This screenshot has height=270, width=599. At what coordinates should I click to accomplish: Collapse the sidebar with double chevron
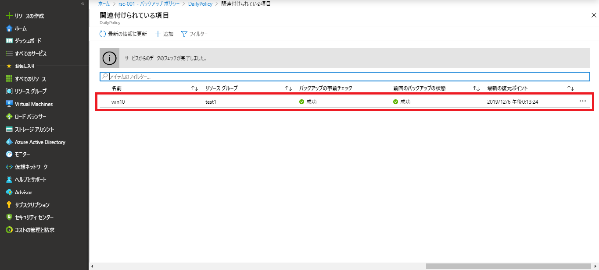coord(82,4)
